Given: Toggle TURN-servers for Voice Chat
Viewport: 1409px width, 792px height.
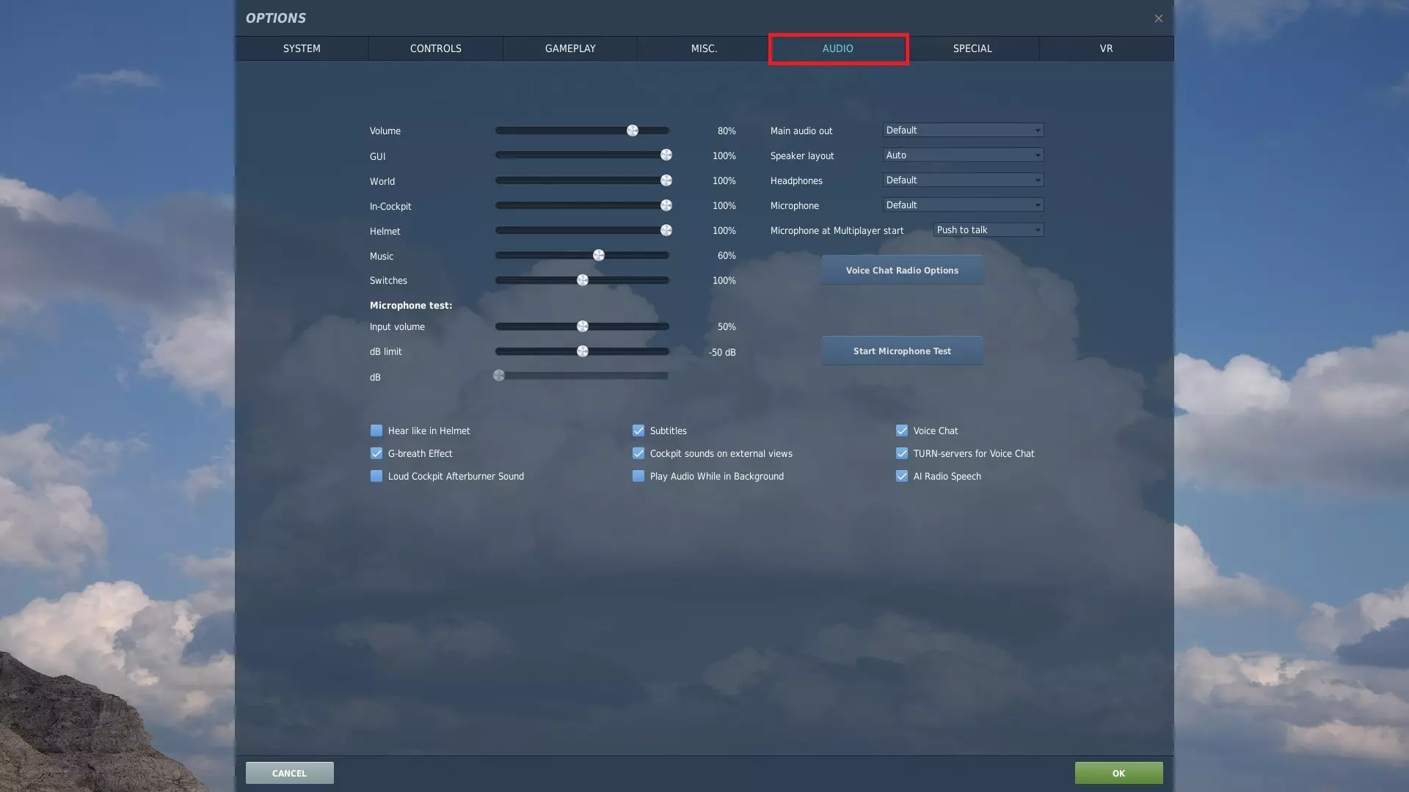Looking at the screenshot, I should (902, 453).
